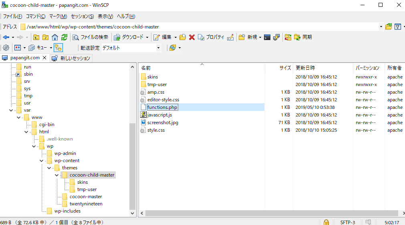The height and width of the screenshot is (225, 405).
Task: Collapse the html tree node
Action: [x=26, y=132]
